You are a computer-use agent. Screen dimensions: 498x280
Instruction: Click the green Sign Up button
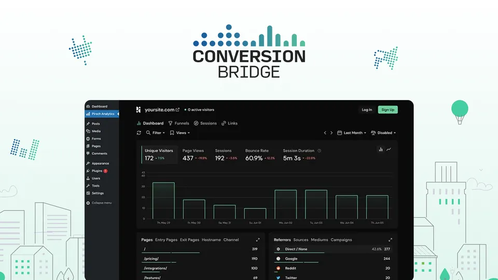[x=388, y=109]
